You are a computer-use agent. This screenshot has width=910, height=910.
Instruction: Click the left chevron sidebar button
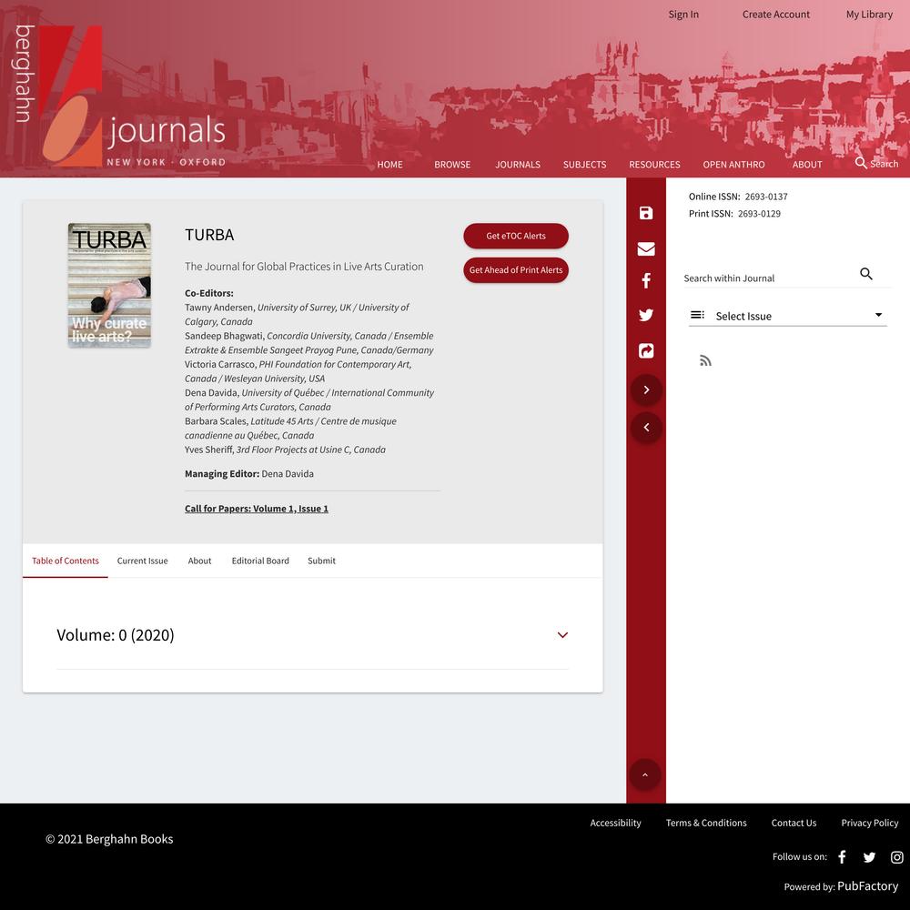point(646,428)
